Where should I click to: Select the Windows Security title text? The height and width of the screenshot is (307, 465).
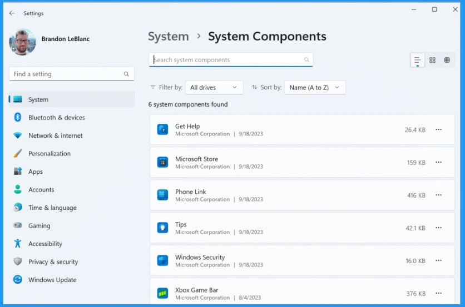point(200,257)
